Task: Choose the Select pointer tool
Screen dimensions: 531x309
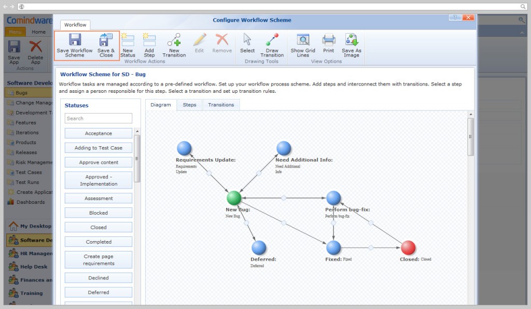Action: click(247, 43)
